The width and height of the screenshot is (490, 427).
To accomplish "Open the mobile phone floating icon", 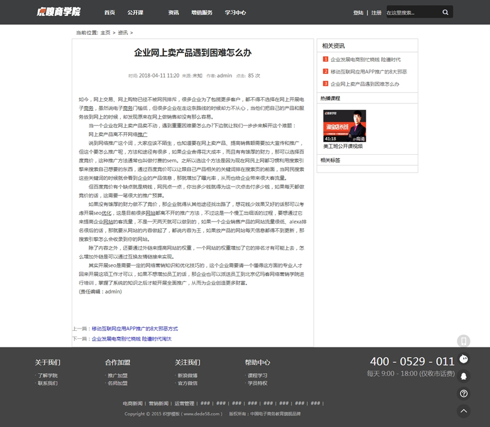I will [464, 341].
